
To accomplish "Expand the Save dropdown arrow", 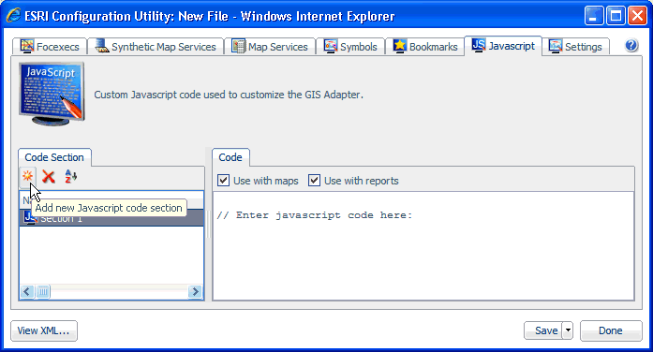I will point(568,330).
